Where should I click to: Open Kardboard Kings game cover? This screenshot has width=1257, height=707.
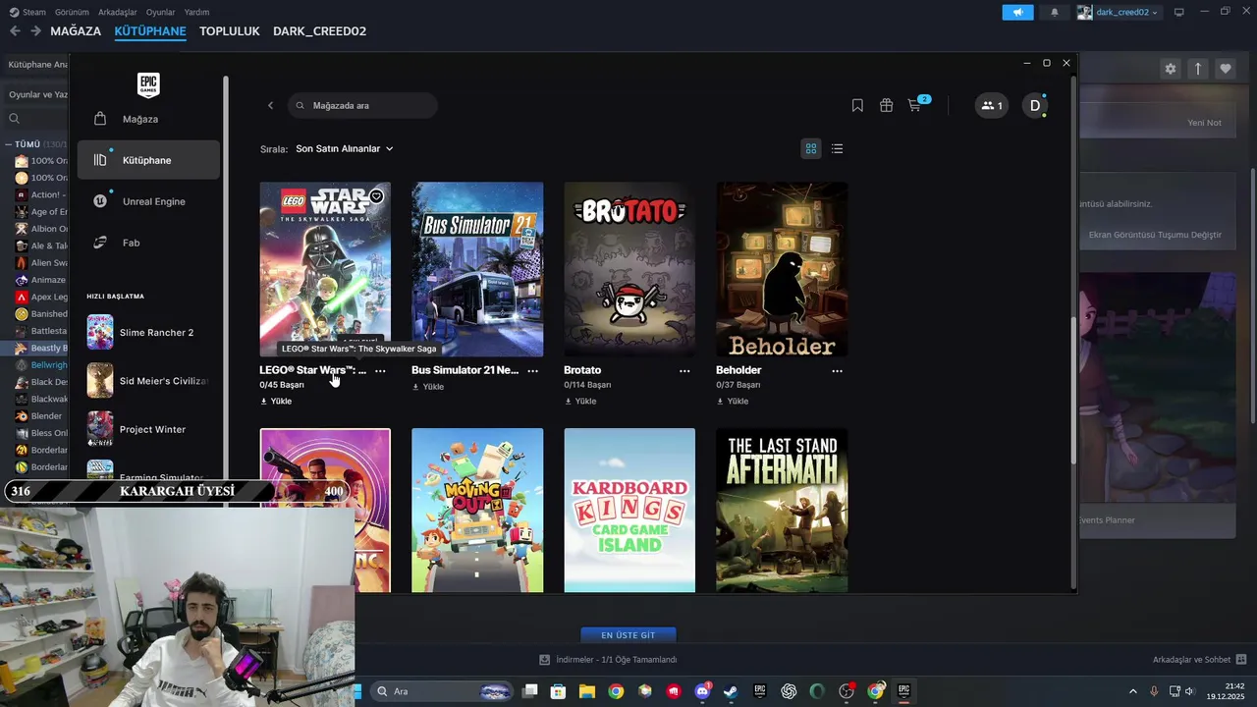point(629,511)
